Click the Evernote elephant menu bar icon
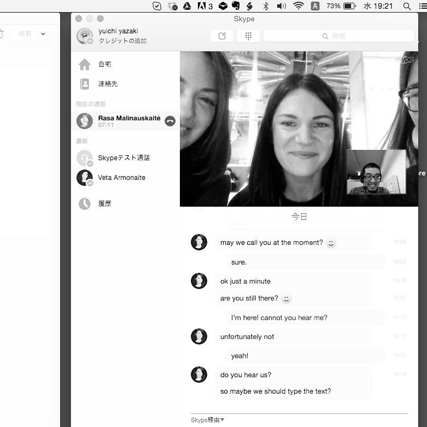Viewport: 427px width, 427px height. click(x=236, y=6)
